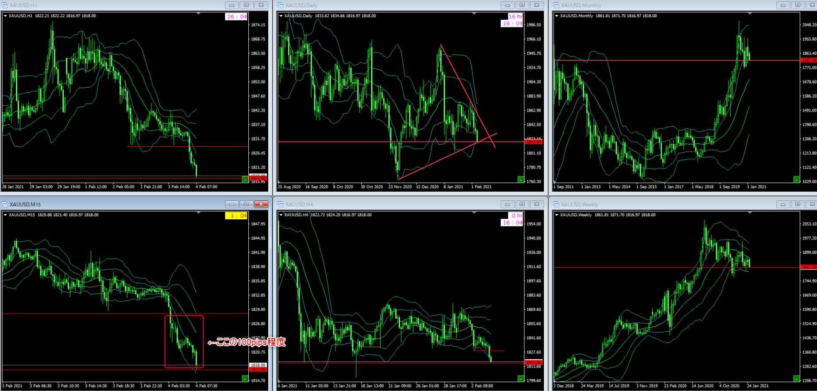Click the XAUUSD,H1 window chart icon

pos(5,5)
